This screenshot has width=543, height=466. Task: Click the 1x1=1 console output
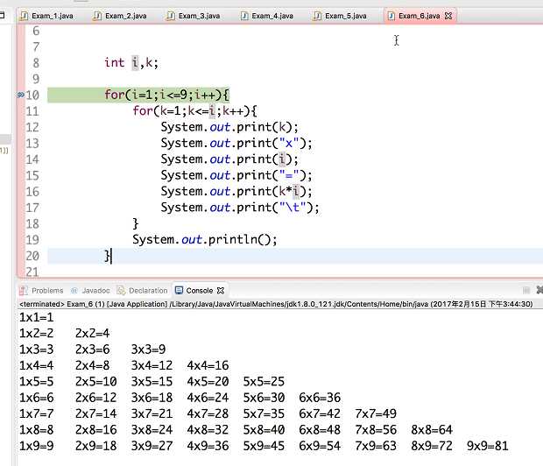(37, 317)
